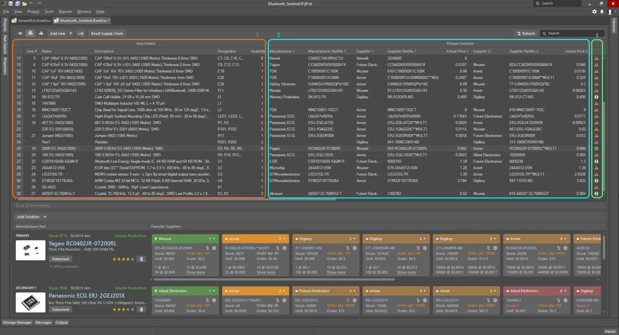This screenshot has height=335, width=619.
Task: Open the Project menu
Action: tap(33, 12)
